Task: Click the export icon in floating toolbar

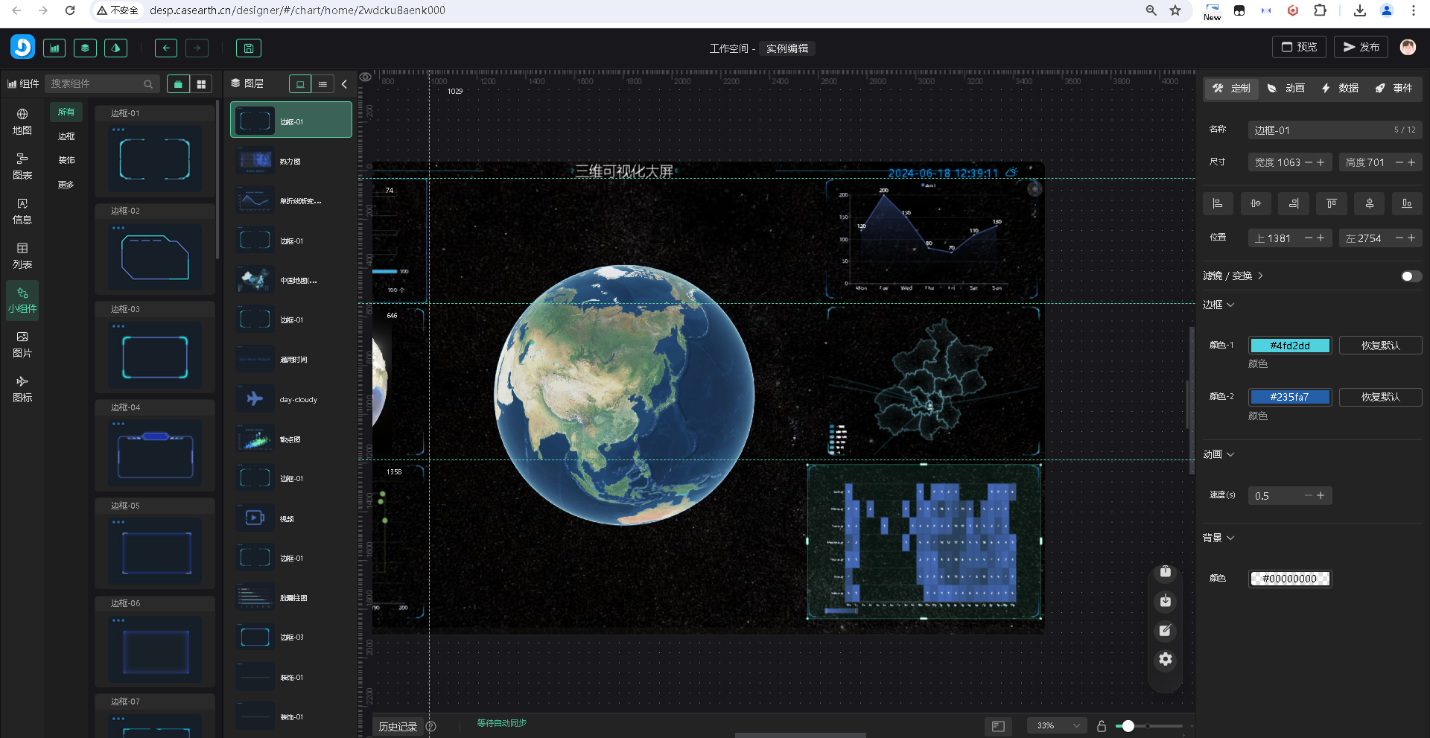Action: [x=1166, y=572]
